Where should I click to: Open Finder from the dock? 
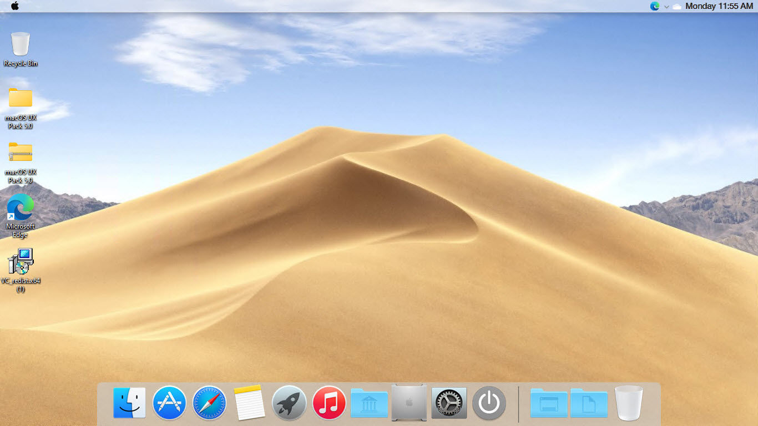click(129, 402)
